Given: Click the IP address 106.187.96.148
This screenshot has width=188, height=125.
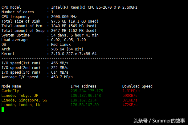Looking at the screenshot, I should pyautogui.click(x=86, y=96).
